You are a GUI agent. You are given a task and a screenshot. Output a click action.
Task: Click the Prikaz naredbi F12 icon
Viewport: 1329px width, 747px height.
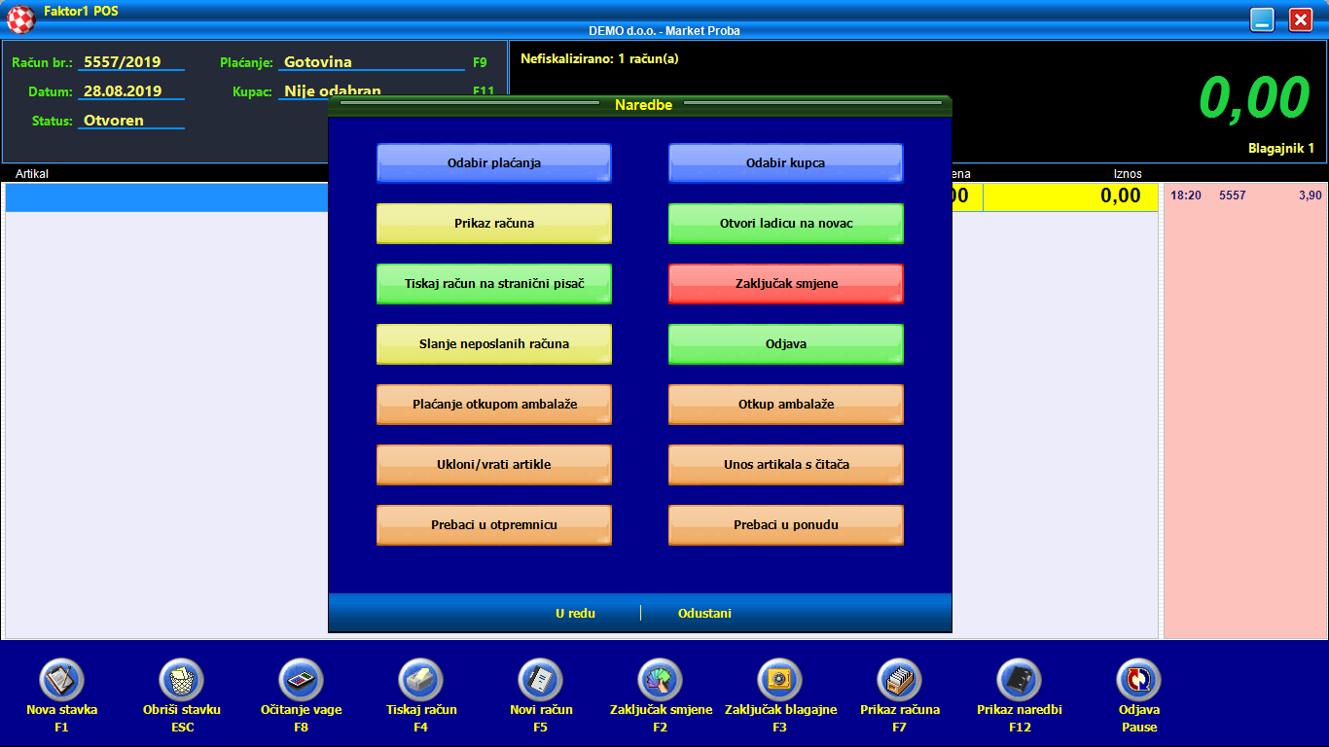[x=1019, y=680]
